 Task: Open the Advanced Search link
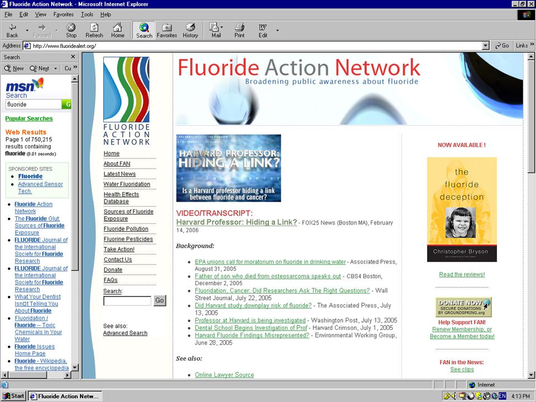[125, 333]
